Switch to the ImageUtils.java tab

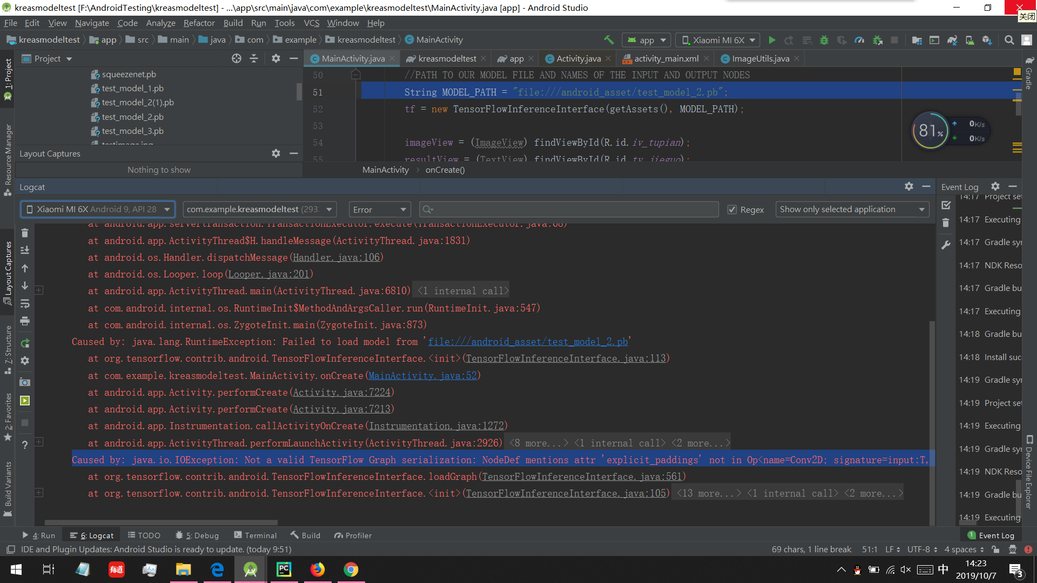pos(760,58)
